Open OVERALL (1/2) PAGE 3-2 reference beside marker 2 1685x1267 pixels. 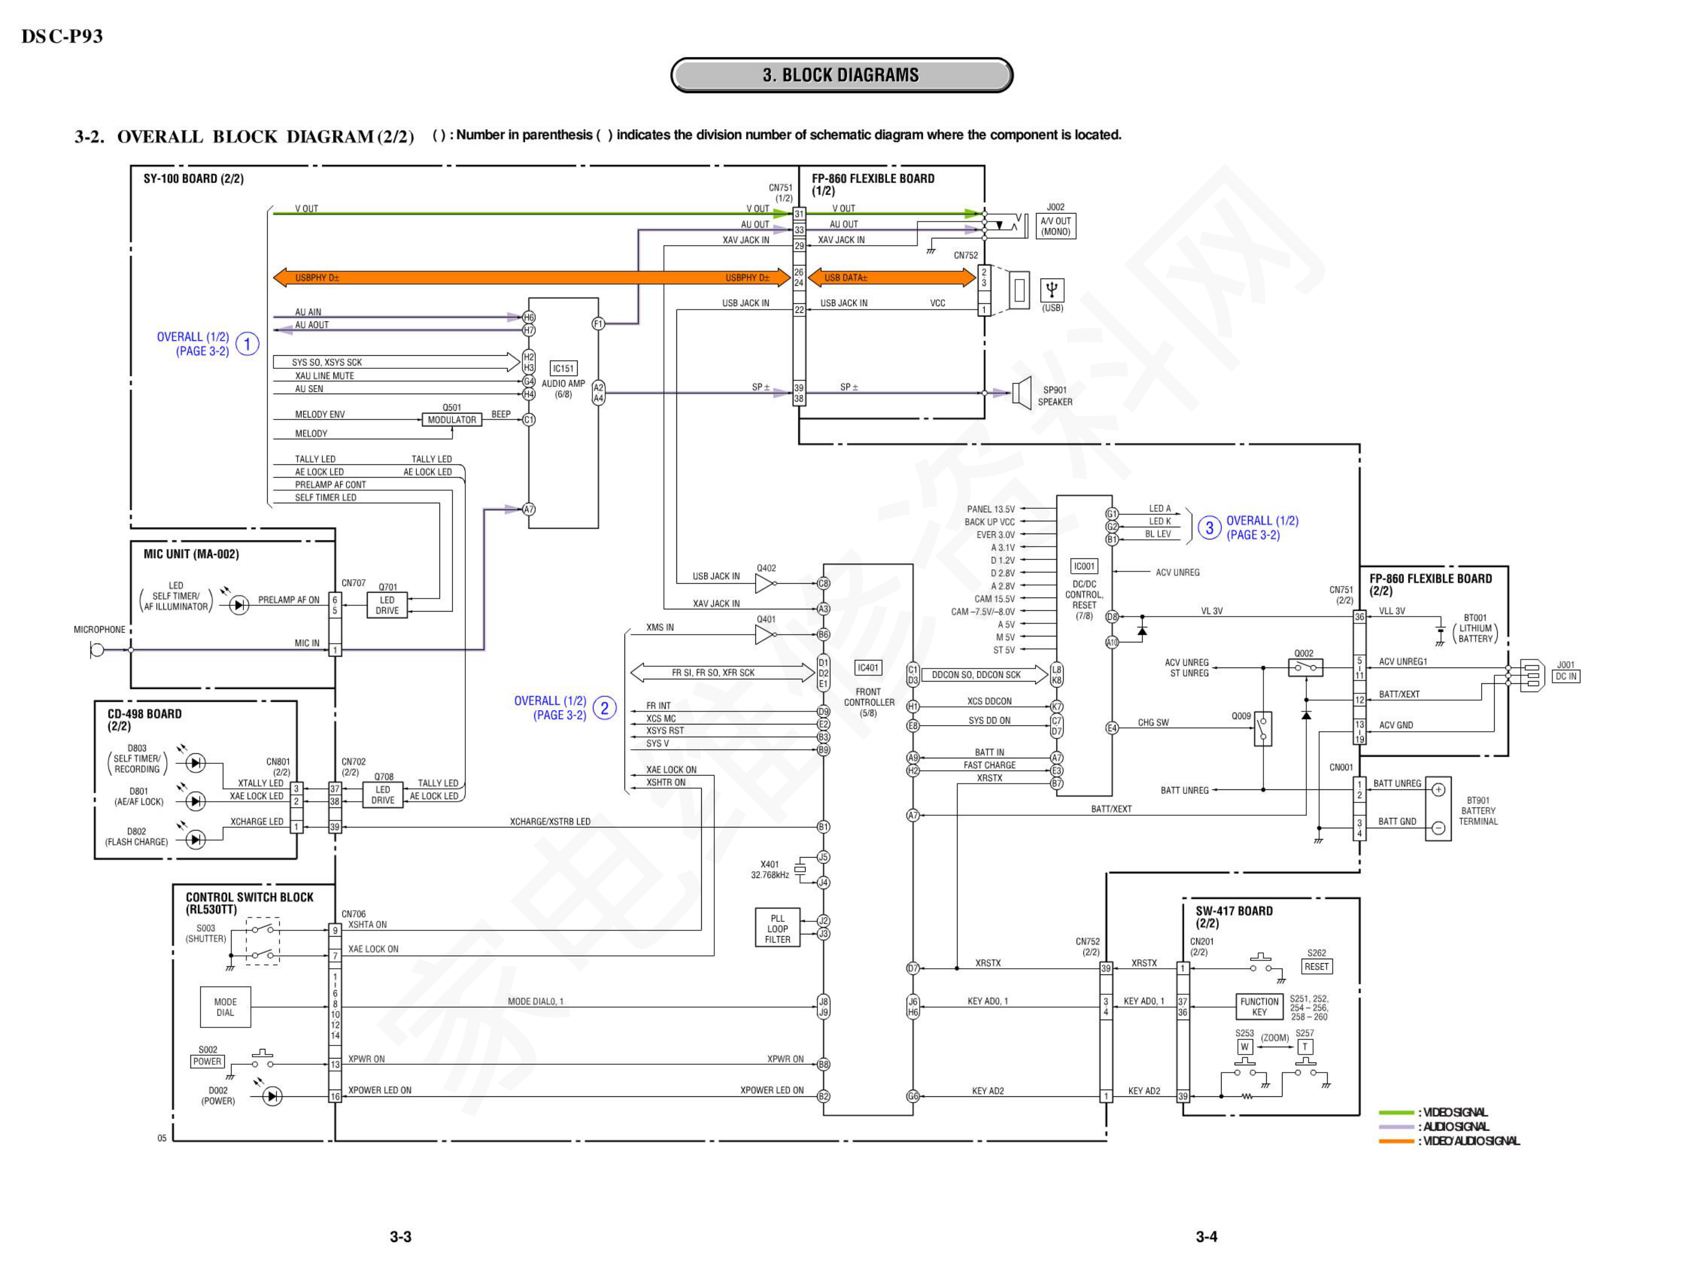click(550, 709)
